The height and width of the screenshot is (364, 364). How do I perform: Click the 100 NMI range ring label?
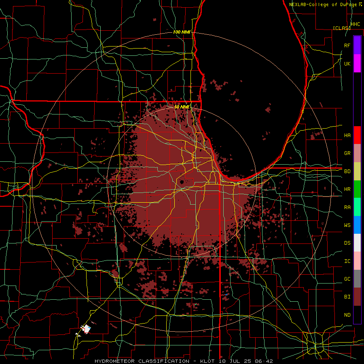pyautogui.click(x=182, y=32)
